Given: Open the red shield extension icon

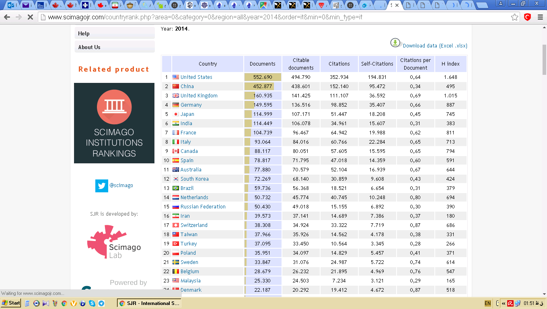Looking at the screenshot, I should pos(527,17).
